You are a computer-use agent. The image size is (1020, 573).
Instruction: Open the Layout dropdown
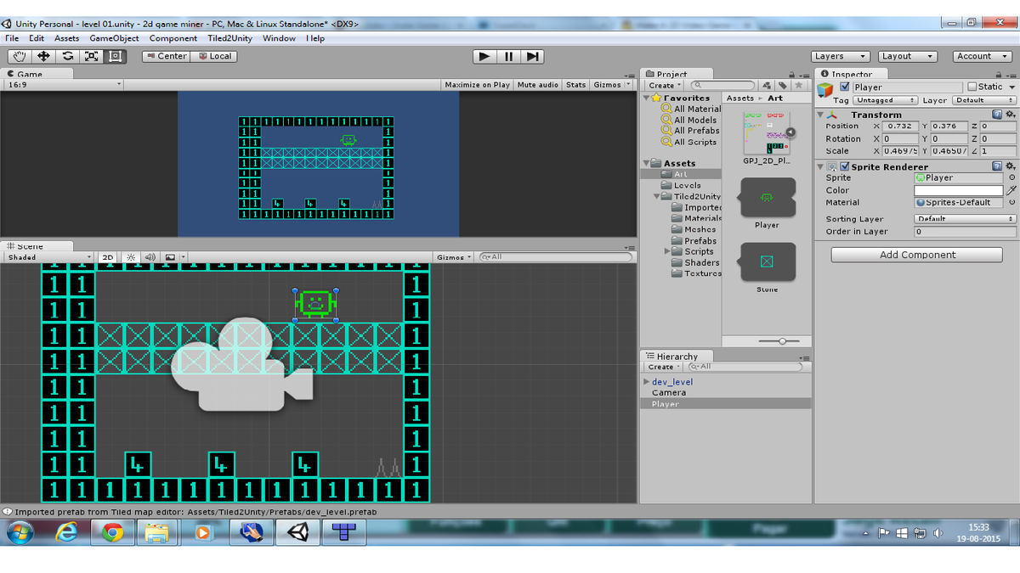click(907, 56)
